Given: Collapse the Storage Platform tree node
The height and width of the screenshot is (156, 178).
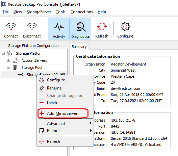Looking at the screenshot, I should pyautogui.click(x=3, y=53).
